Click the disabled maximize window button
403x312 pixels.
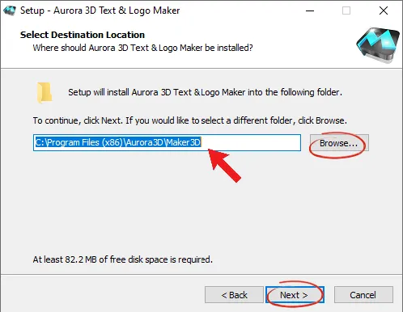click(346, 11)
